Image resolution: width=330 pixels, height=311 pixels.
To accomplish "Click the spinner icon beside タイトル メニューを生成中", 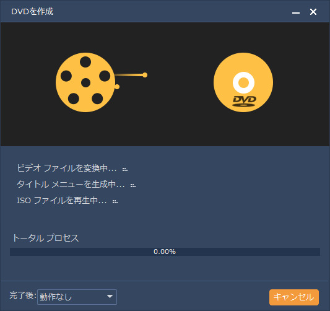I will click(133, 186).
